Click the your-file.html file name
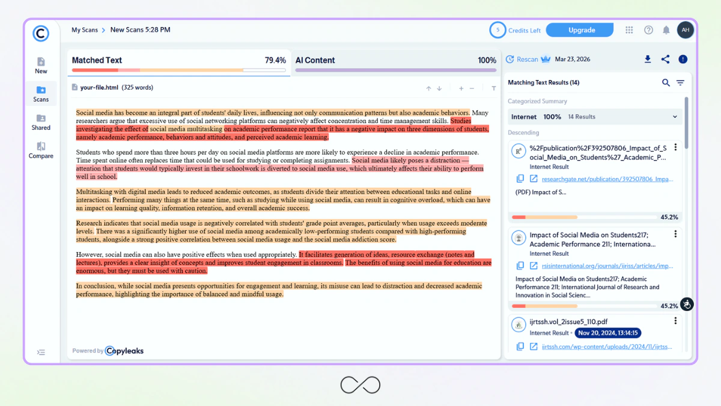This screenshot has height=406, width=721. click(99, 88)
